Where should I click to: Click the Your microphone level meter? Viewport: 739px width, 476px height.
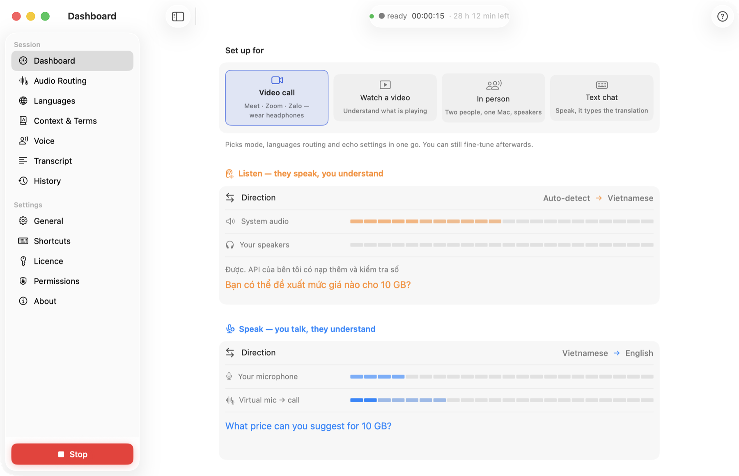502,377
